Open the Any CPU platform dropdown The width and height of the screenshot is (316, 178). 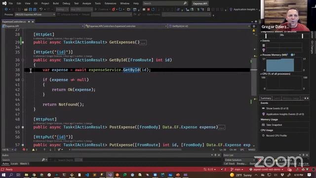[x=81, y=9]
